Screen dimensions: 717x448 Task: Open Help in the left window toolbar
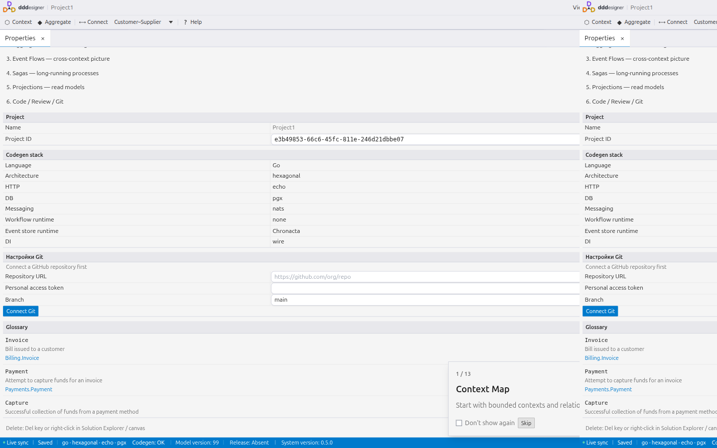193,22
